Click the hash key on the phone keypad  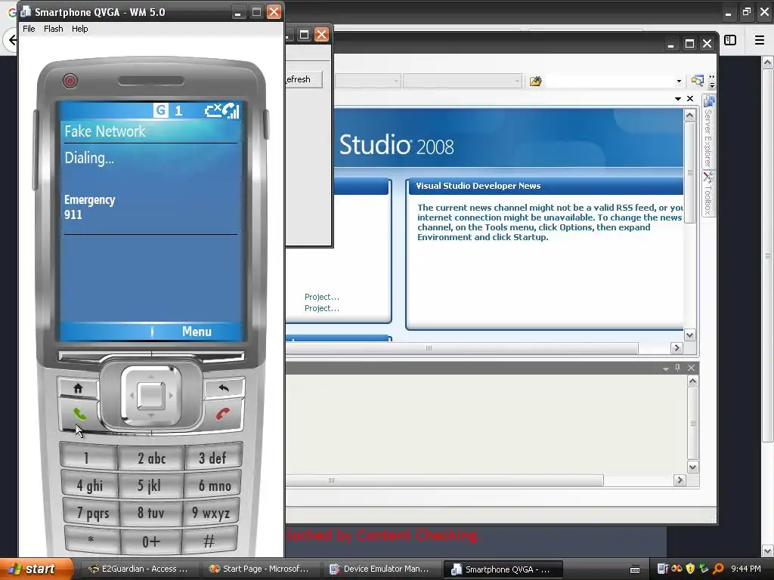(209, 541)
